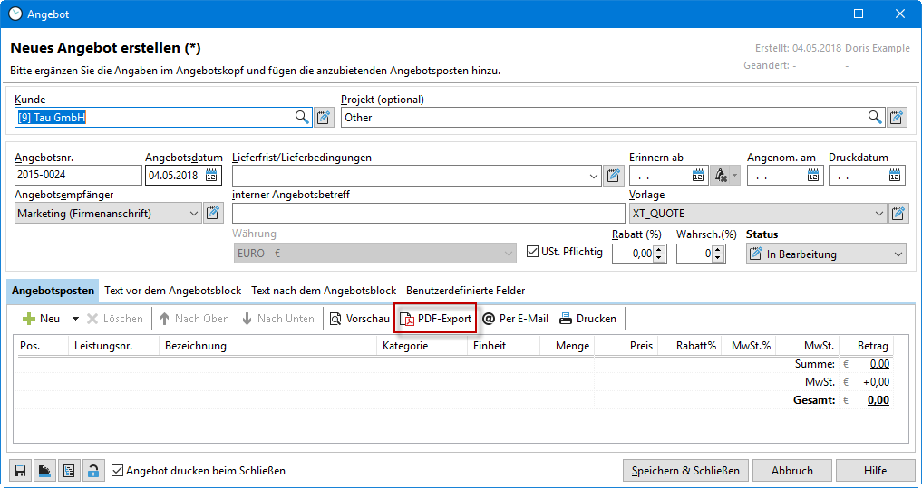The height and width of the screenshot is (488, 922).
Task: Click the edit icon next to Projekt field
Action: (897, 117)
